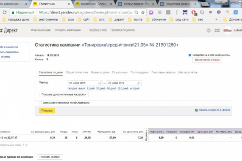This screenshot has height=161, width=242.
Task: Click the Яндекс Директ logo
Action: [9, 30]
